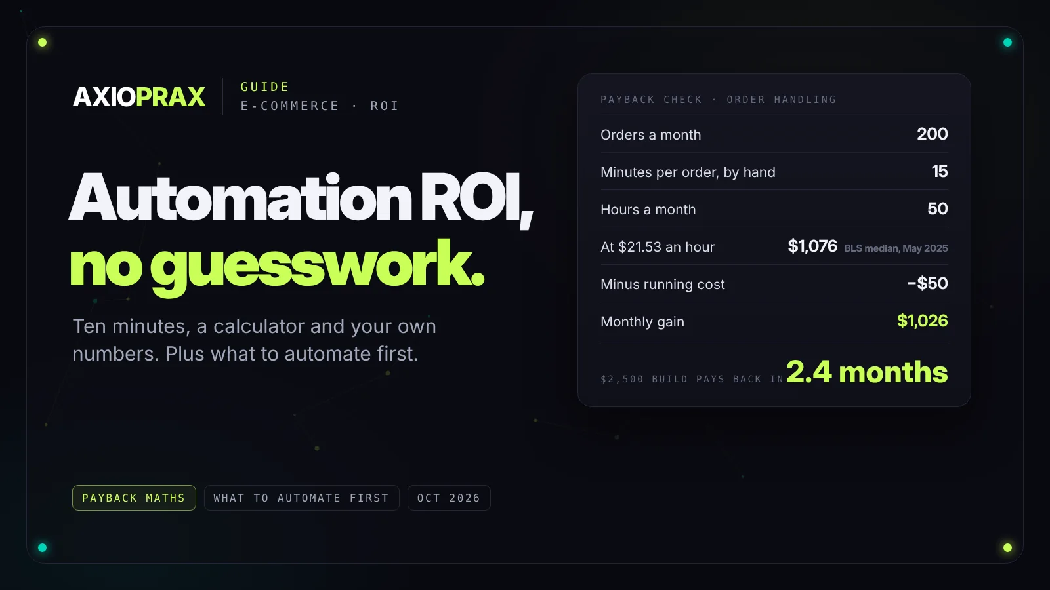Select the WHAT TO AUTOMATE FIRST tag
1050x590 pixels.
[301, 498]
